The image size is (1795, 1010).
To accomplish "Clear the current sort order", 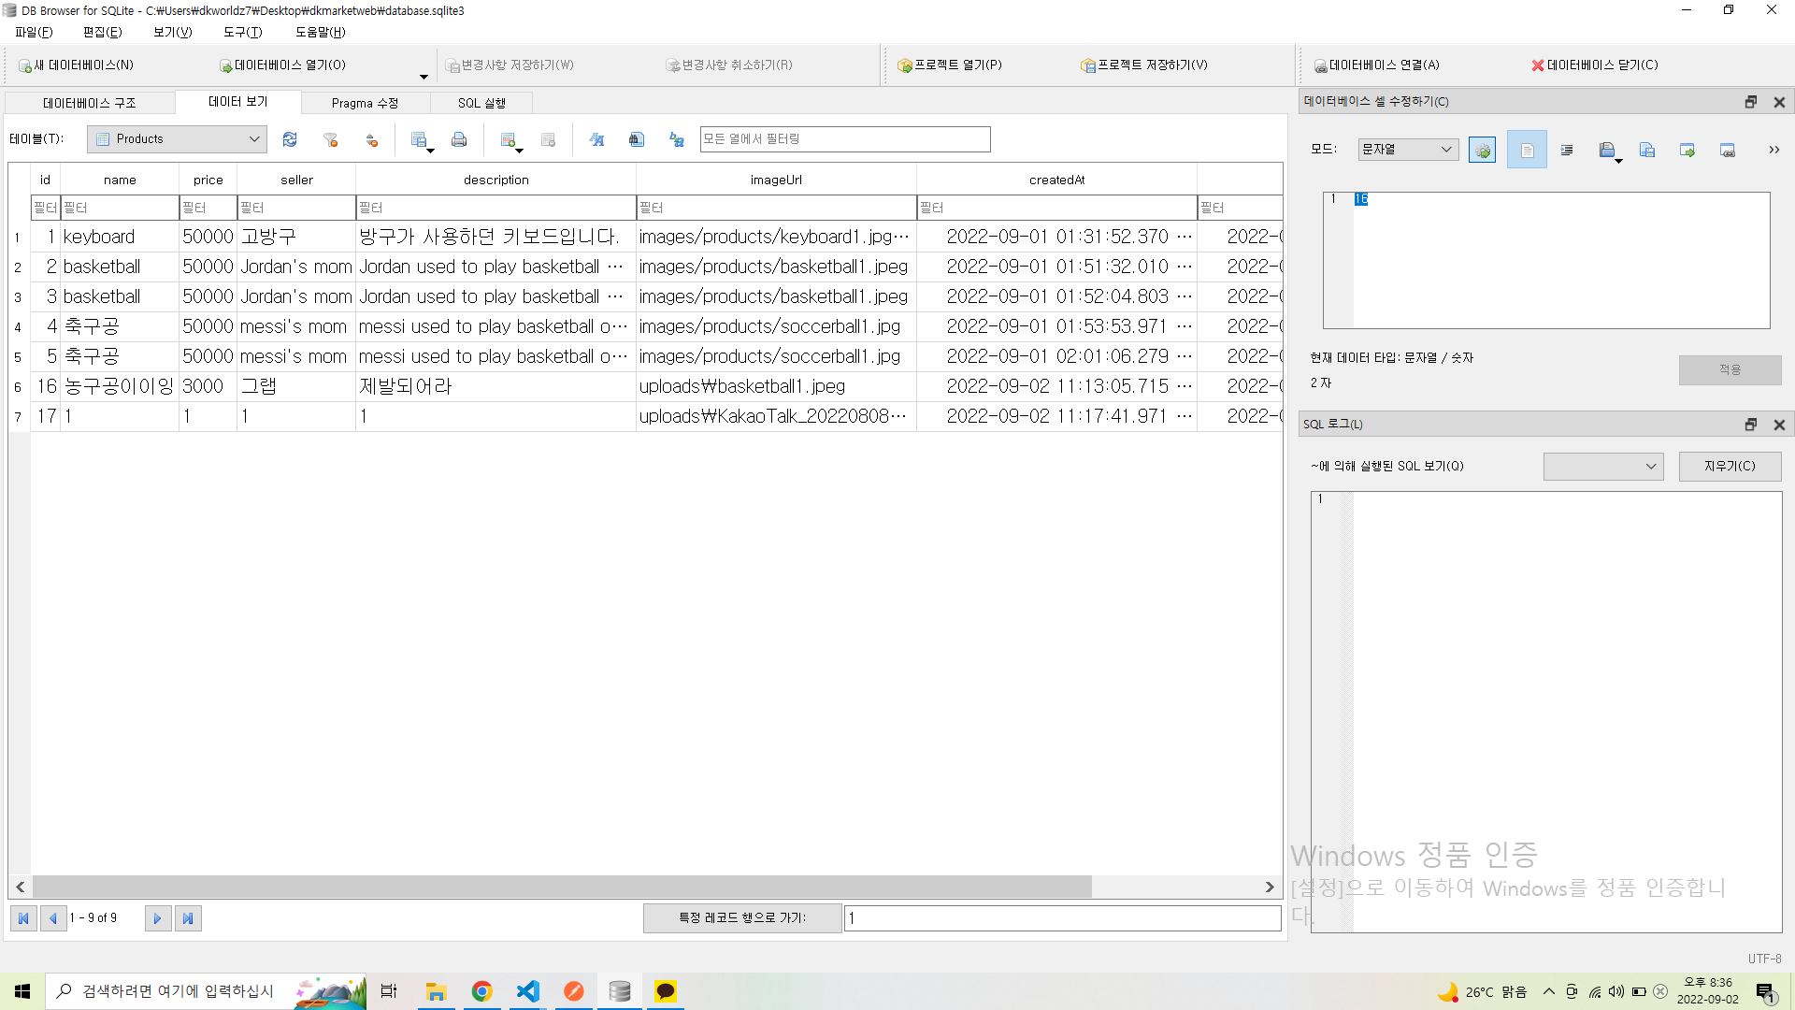I will 371,140.
